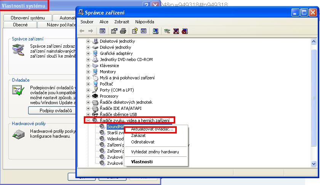320x185 pixels.
Task: Click the disable device toolbar icon
Action: [185, 31]
